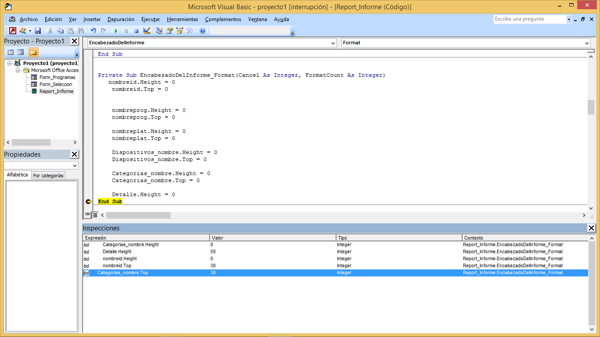Click the Expresión column header
Screen dimensions: 600x337
(x=146, y=238)
